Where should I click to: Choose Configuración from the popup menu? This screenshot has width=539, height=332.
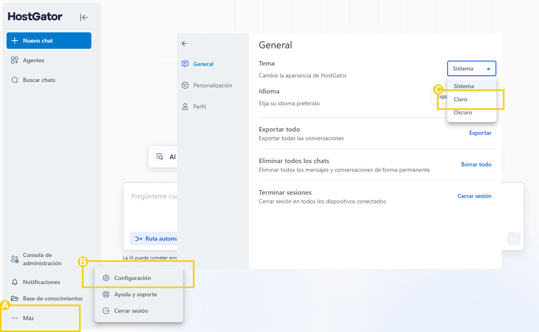(x=138, y=278)
